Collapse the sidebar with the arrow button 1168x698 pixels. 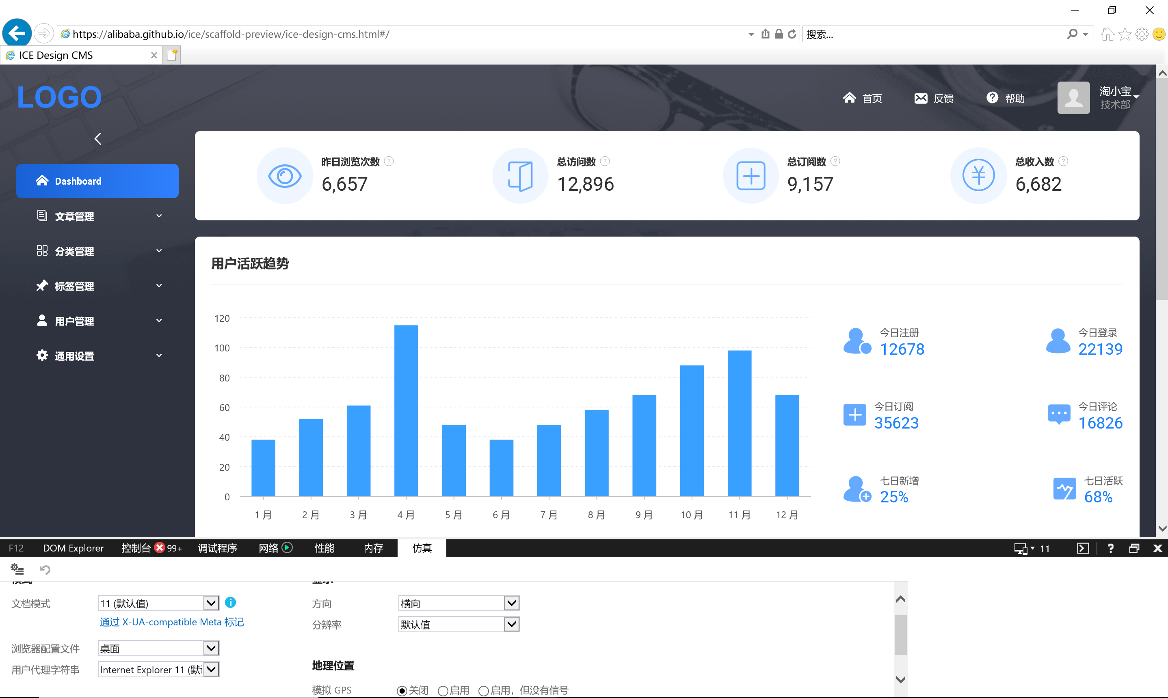coord(97,139)
